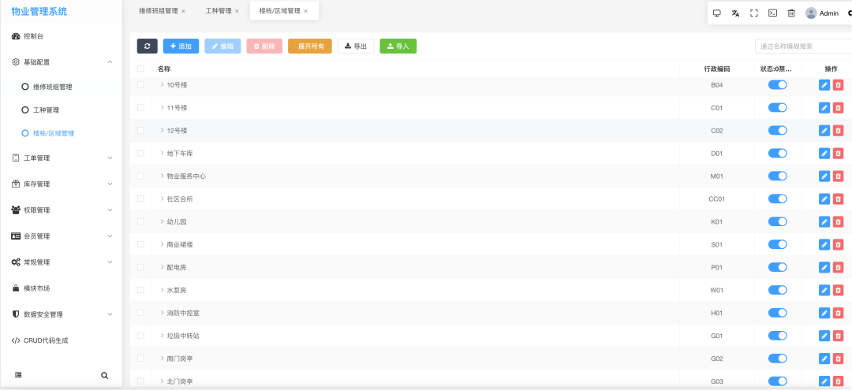This screenshot has width=852, height=390.
Task: Open the terminal icon in top bar
Action: [x=772, y=13]
